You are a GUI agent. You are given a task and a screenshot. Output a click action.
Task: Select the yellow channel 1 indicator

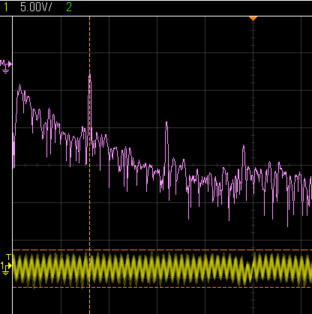click(6, 7)
